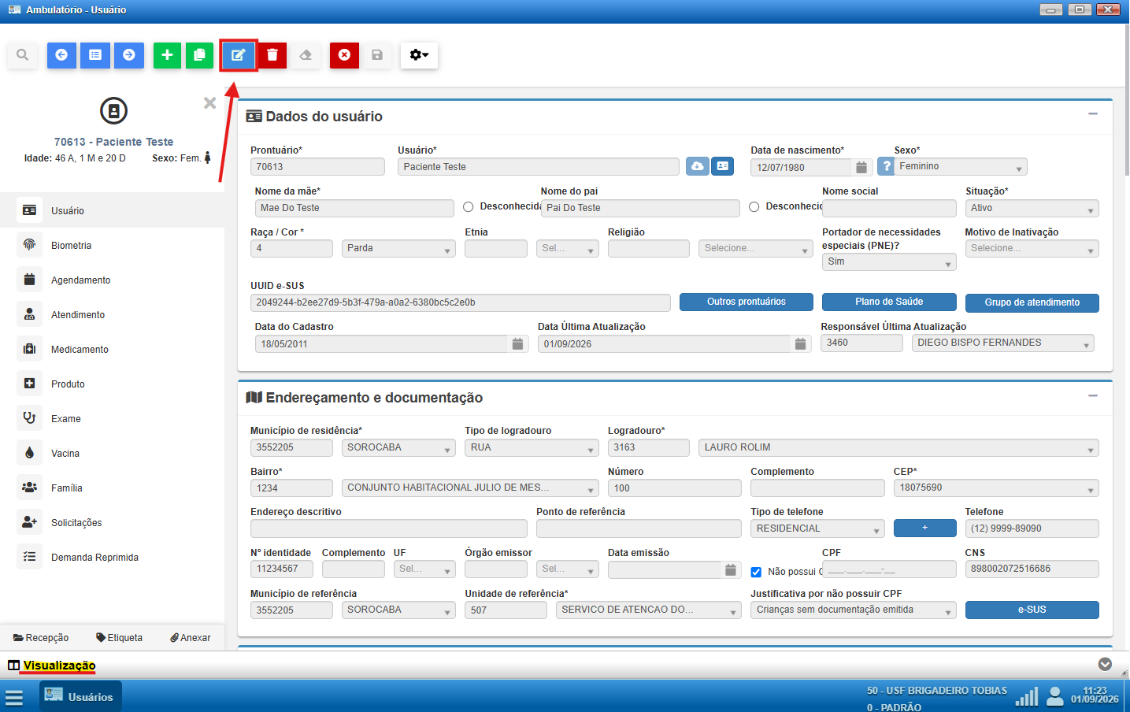Click the 'Outros prontuários' button
Image resolution: width=1130 pixels, height=712 pixels.
[x=747, y=302]
